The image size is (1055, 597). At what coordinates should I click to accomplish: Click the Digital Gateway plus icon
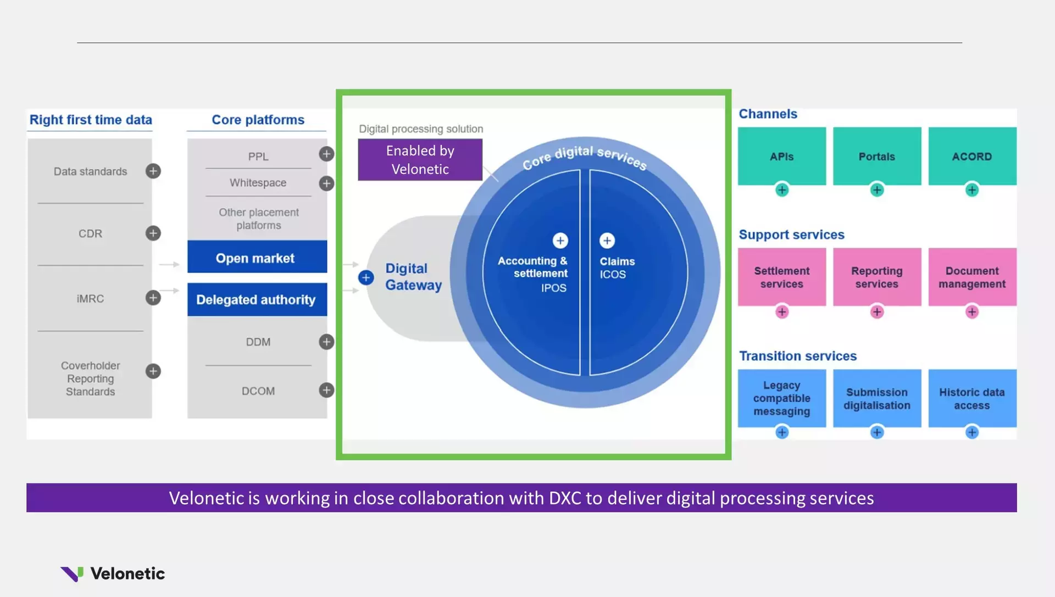pyautogui.click(x=365, y=277)
